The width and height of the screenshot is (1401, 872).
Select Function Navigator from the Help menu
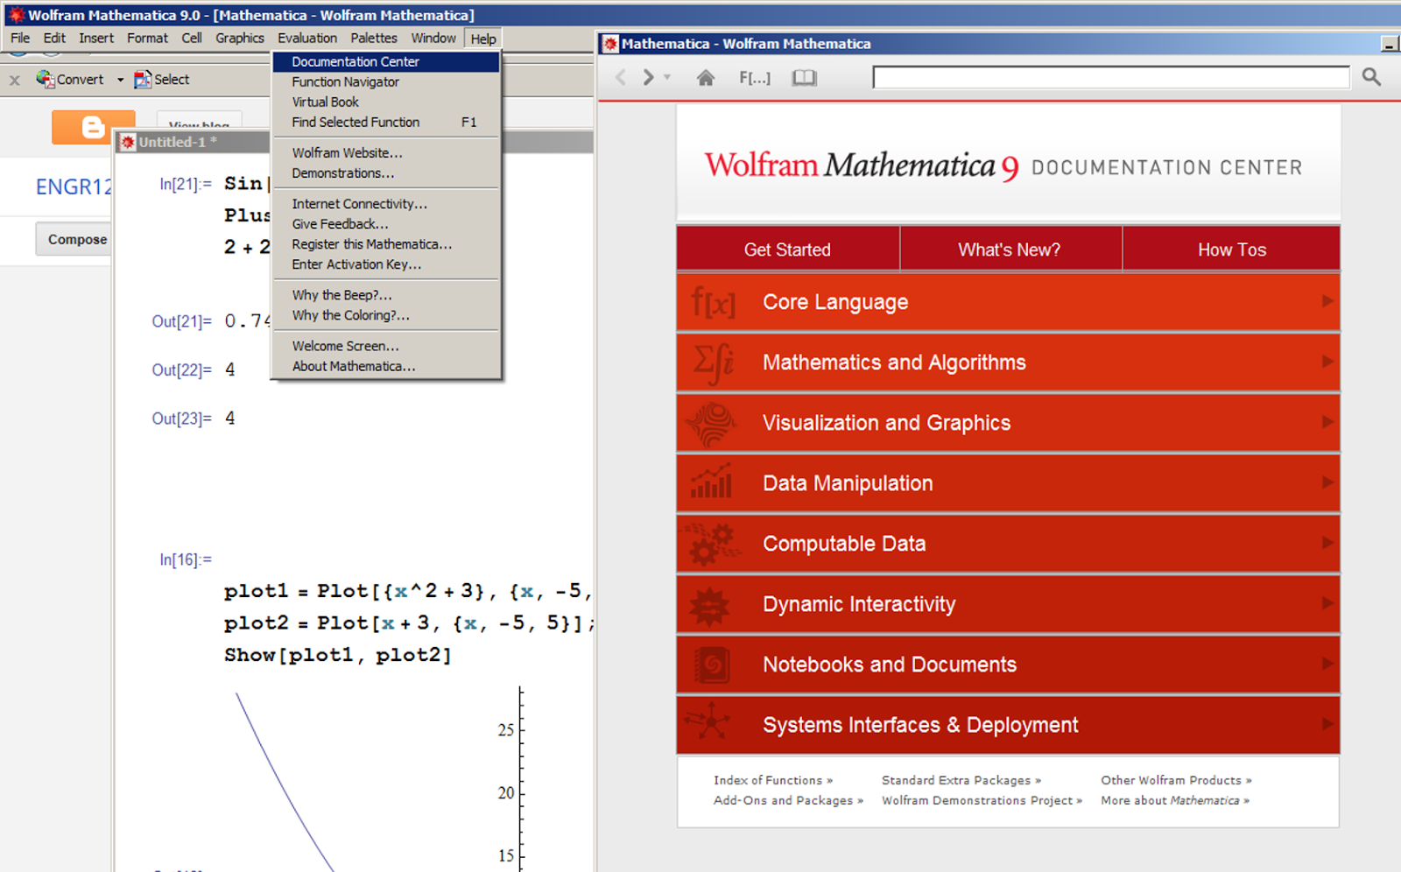pos(345,81)
